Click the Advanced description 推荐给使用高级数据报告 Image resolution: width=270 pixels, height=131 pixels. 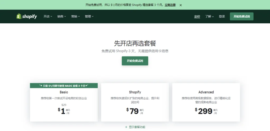(206, 100)
